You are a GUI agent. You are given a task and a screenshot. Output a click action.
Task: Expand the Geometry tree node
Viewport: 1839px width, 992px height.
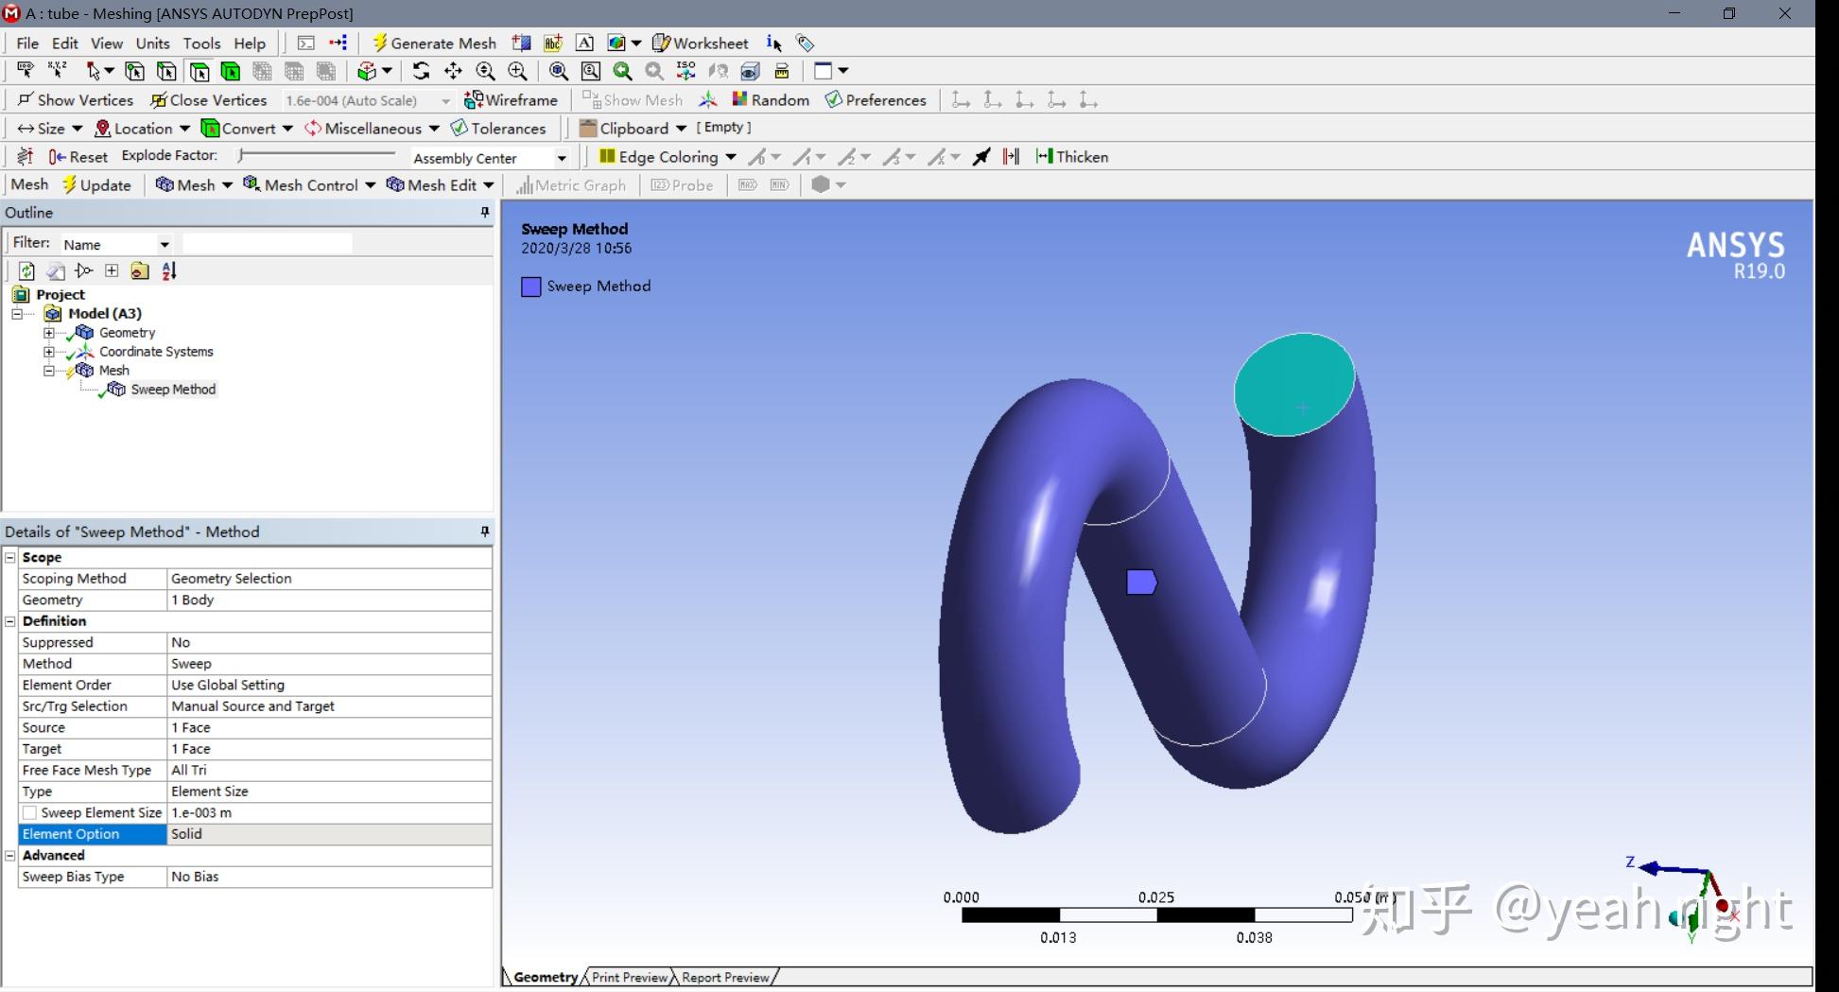(49, 333)
